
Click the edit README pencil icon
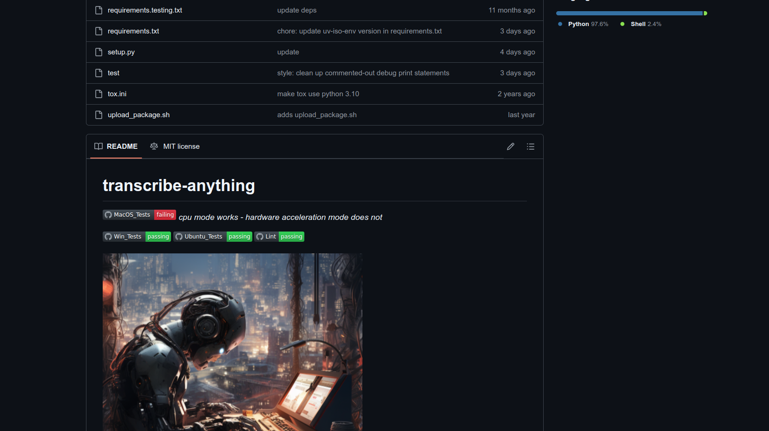click(510, 146)
